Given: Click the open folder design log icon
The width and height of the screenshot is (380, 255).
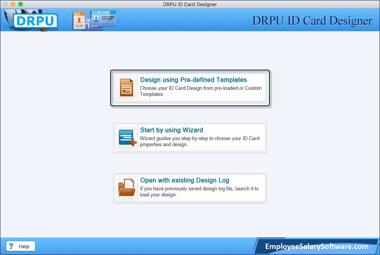Looking at the screenshot, I should pos(127,188).
